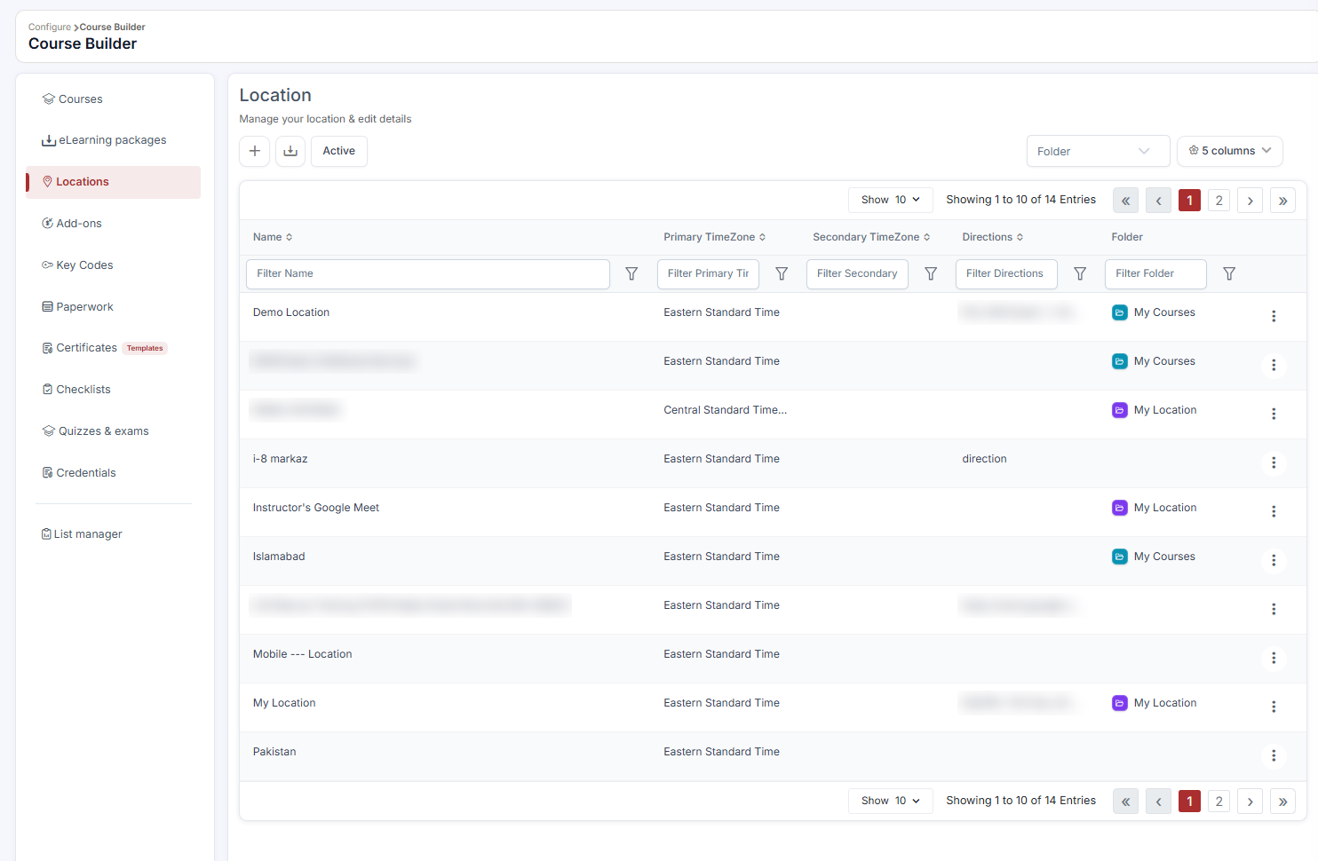
Task: Go to first page using bottom double-left arrow
Action: coord(1125,802)
